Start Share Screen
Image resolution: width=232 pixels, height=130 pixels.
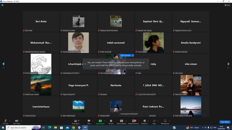pos(100,122)
